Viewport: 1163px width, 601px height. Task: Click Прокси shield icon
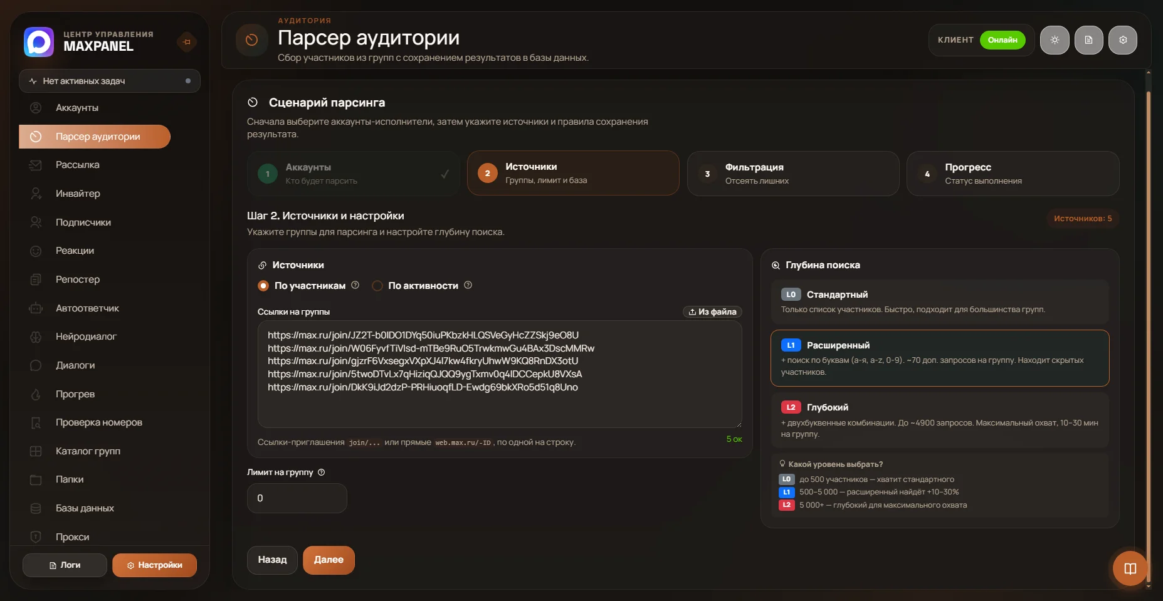coord(36,537)
